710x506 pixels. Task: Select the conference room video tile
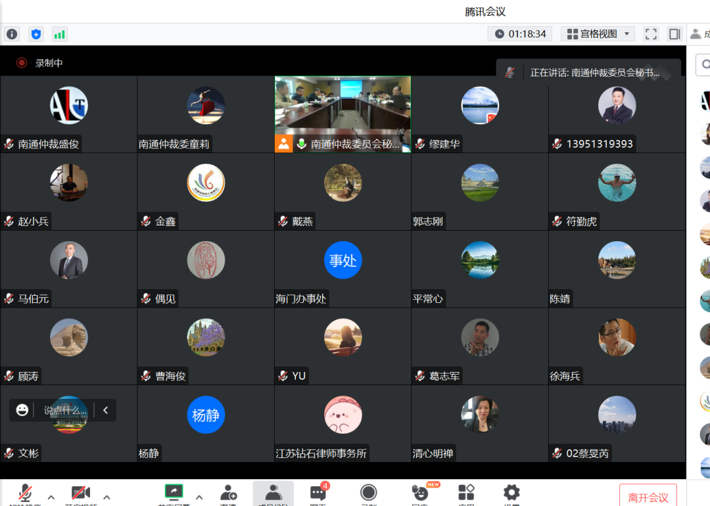(343, 114)
